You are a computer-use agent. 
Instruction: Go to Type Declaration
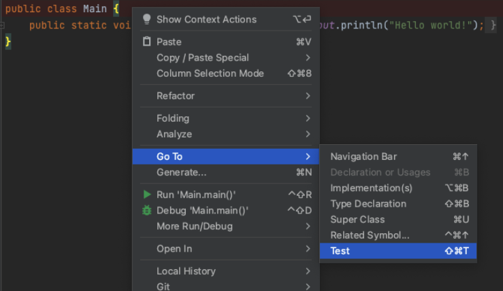coord(368,203)
